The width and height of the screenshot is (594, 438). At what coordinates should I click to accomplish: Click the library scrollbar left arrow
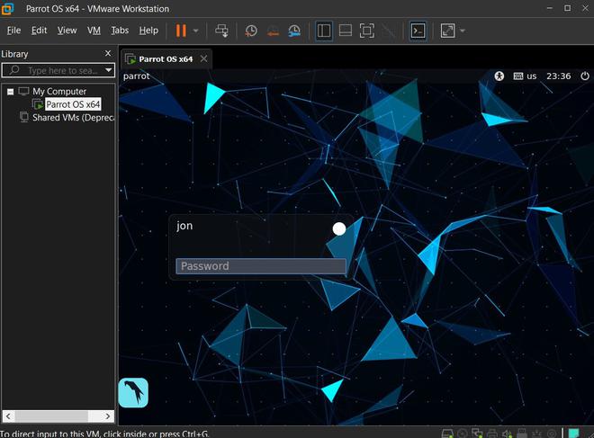point(8,416)
